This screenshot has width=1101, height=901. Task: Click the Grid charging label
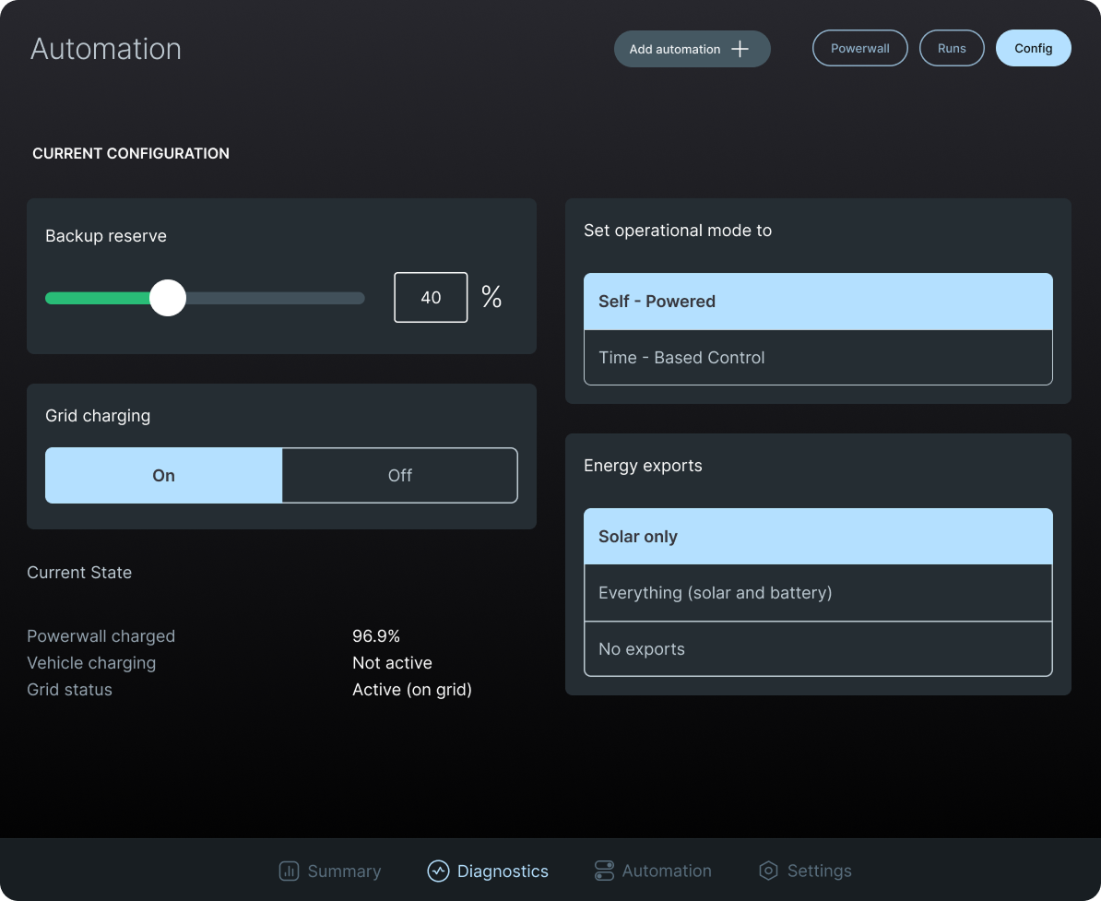coord(98,416)
